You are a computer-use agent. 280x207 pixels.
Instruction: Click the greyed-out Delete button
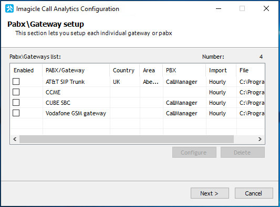click(243, 152)
